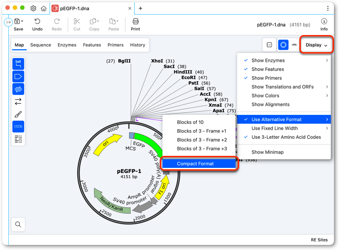Click the pEGFP-1 map center title

pos(129,171)
